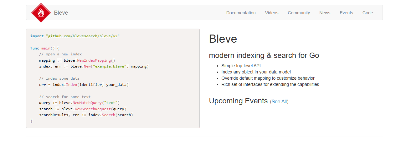This screenshot has width=406, height=141.
Task: Open the Documentation menu item
Action: [x=241, y=13]
